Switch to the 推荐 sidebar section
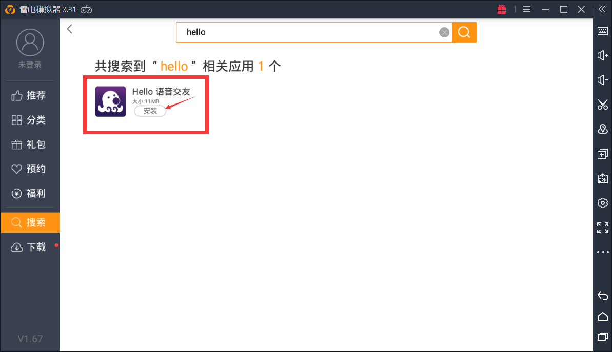 pyautogui.click(x=29, y=95)
